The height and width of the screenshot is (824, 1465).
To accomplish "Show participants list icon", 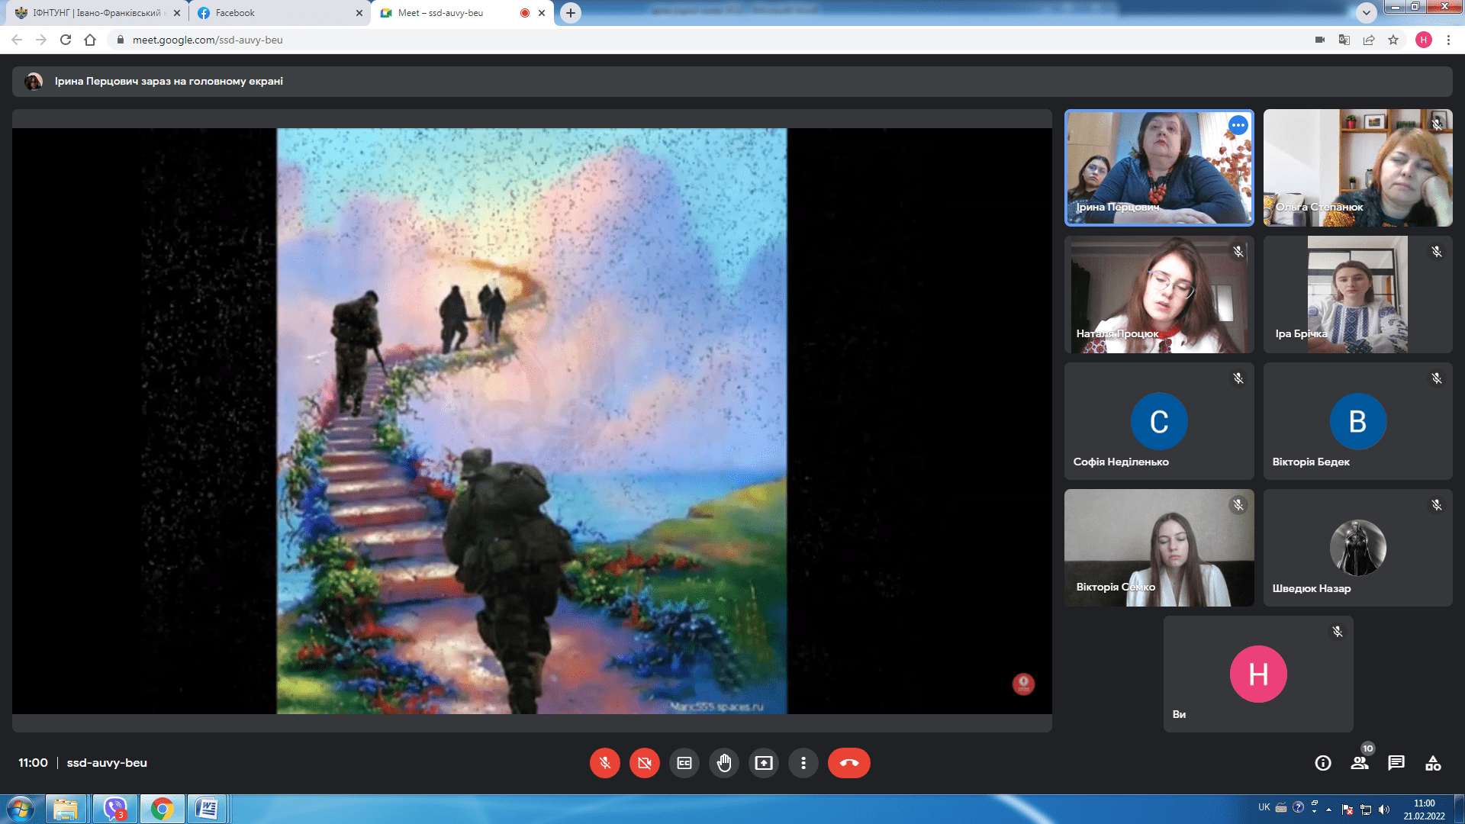I will coord(1360,763).
